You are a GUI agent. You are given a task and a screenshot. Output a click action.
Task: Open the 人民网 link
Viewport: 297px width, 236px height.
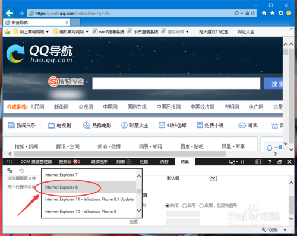[x=37, y=107]
